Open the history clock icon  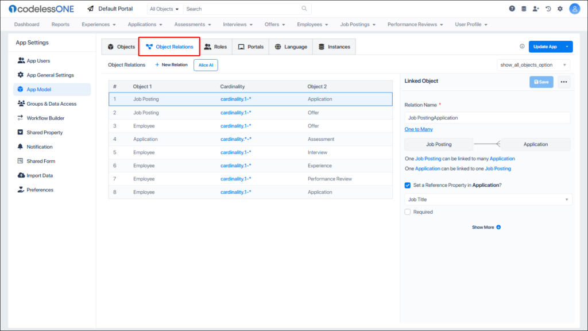548,9
